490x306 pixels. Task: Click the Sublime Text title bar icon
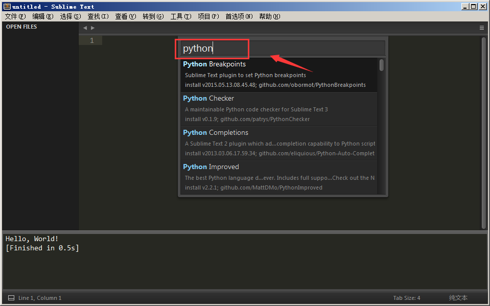(7, 6)
